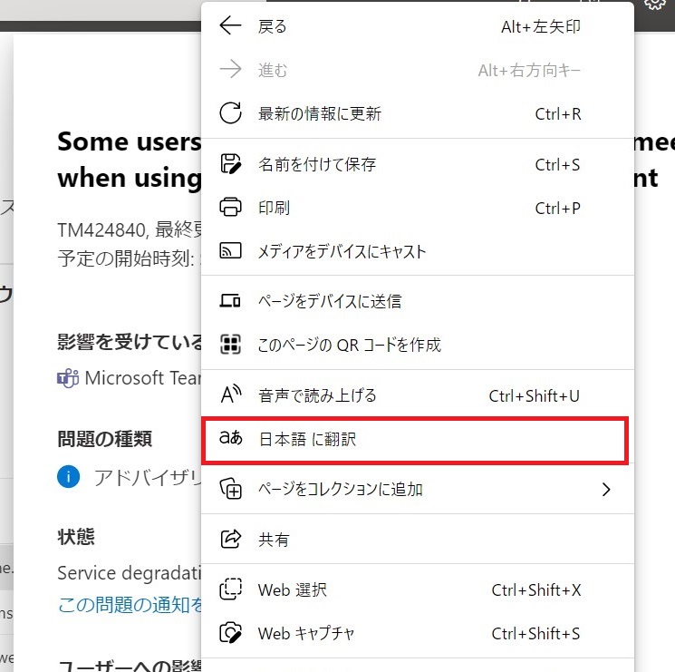This screenshot has height=672, width=675.
Task: Click the save icon for 名前を付けて保存
Action: (231, 164)
